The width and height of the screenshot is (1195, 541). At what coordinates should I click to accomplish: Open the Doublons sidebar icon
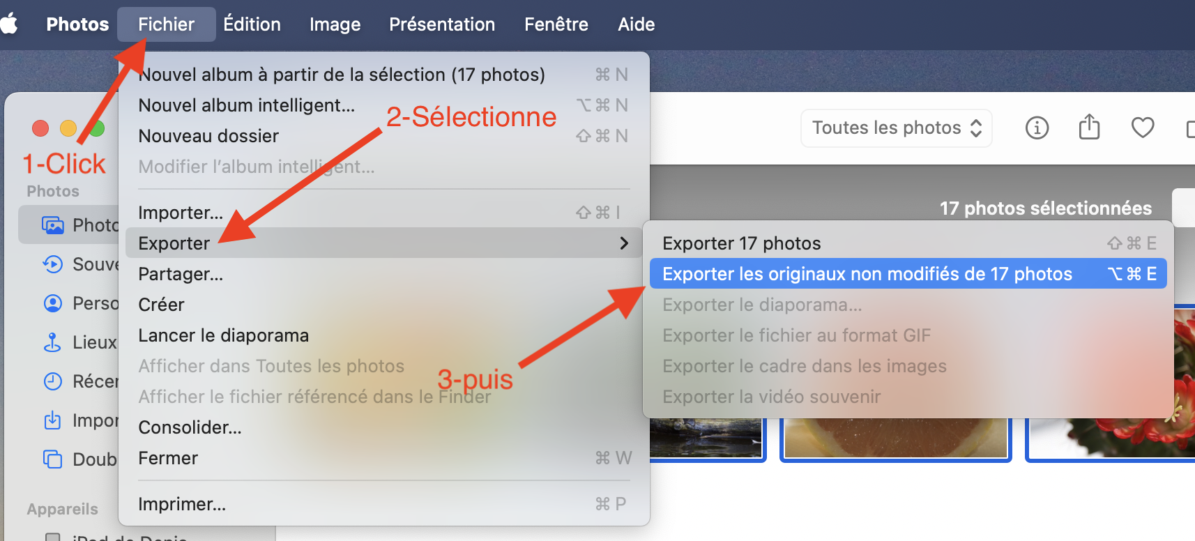pos(53,459)
